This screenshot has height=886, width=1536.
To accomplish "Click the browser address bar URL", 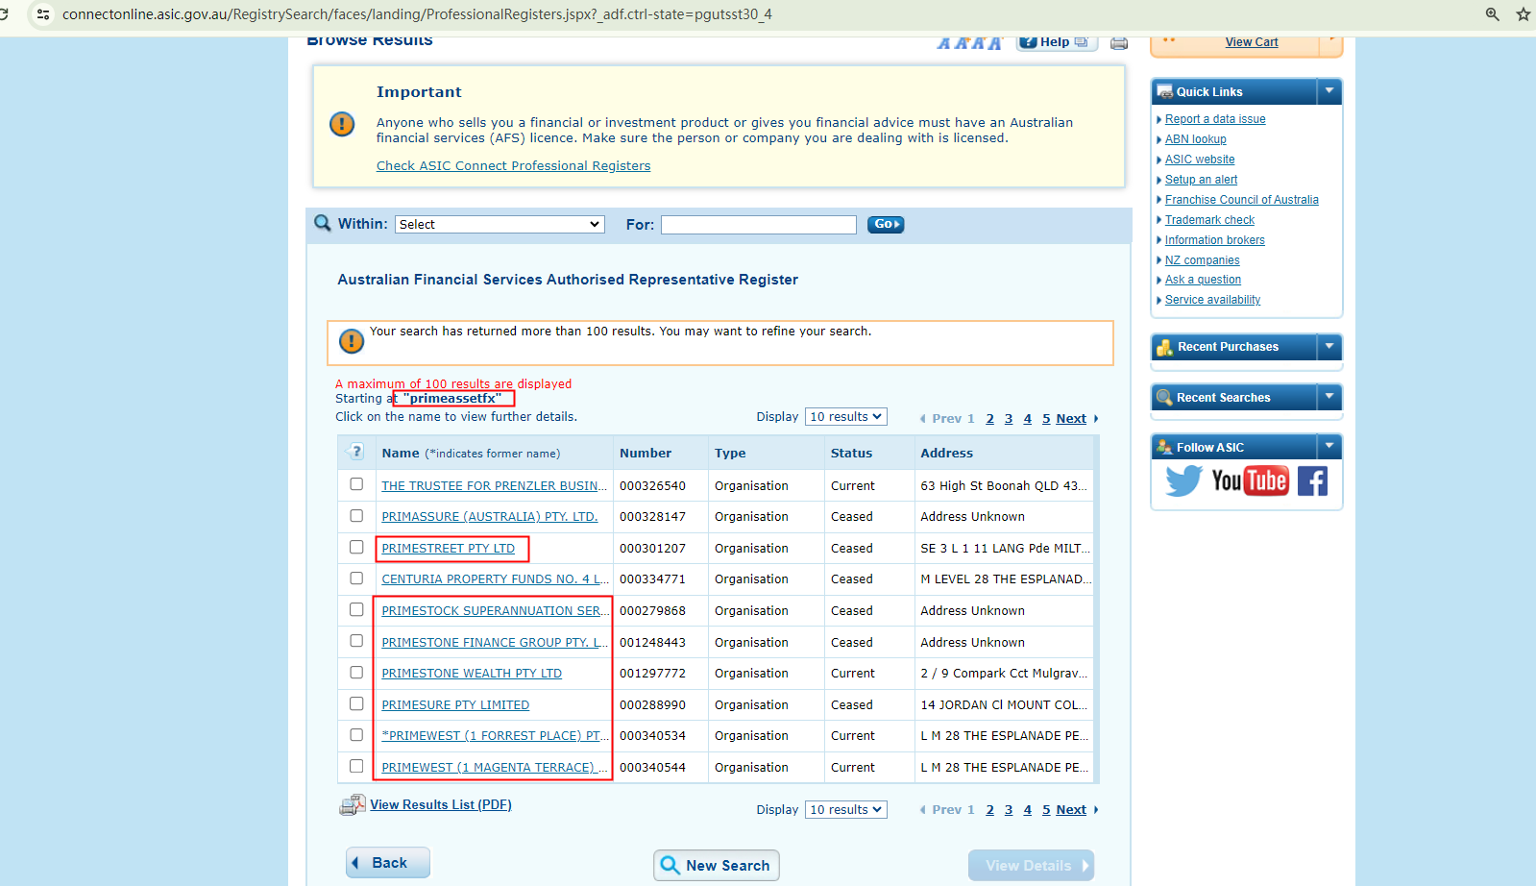I will [x=417, y=14].
